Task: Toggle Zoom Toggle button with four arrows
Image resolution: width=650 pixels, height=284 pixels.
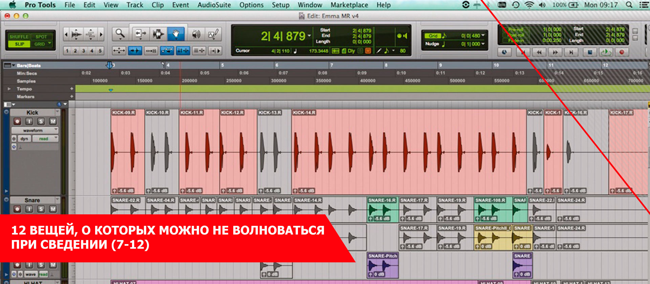Action: pos(119,51)
